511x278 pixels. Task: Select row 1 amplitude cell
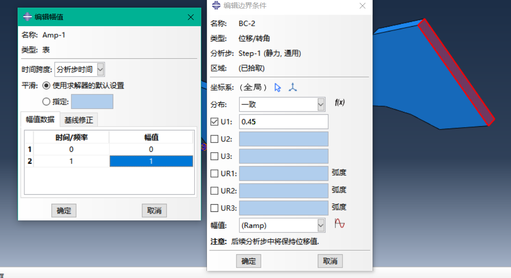(151, 149)
